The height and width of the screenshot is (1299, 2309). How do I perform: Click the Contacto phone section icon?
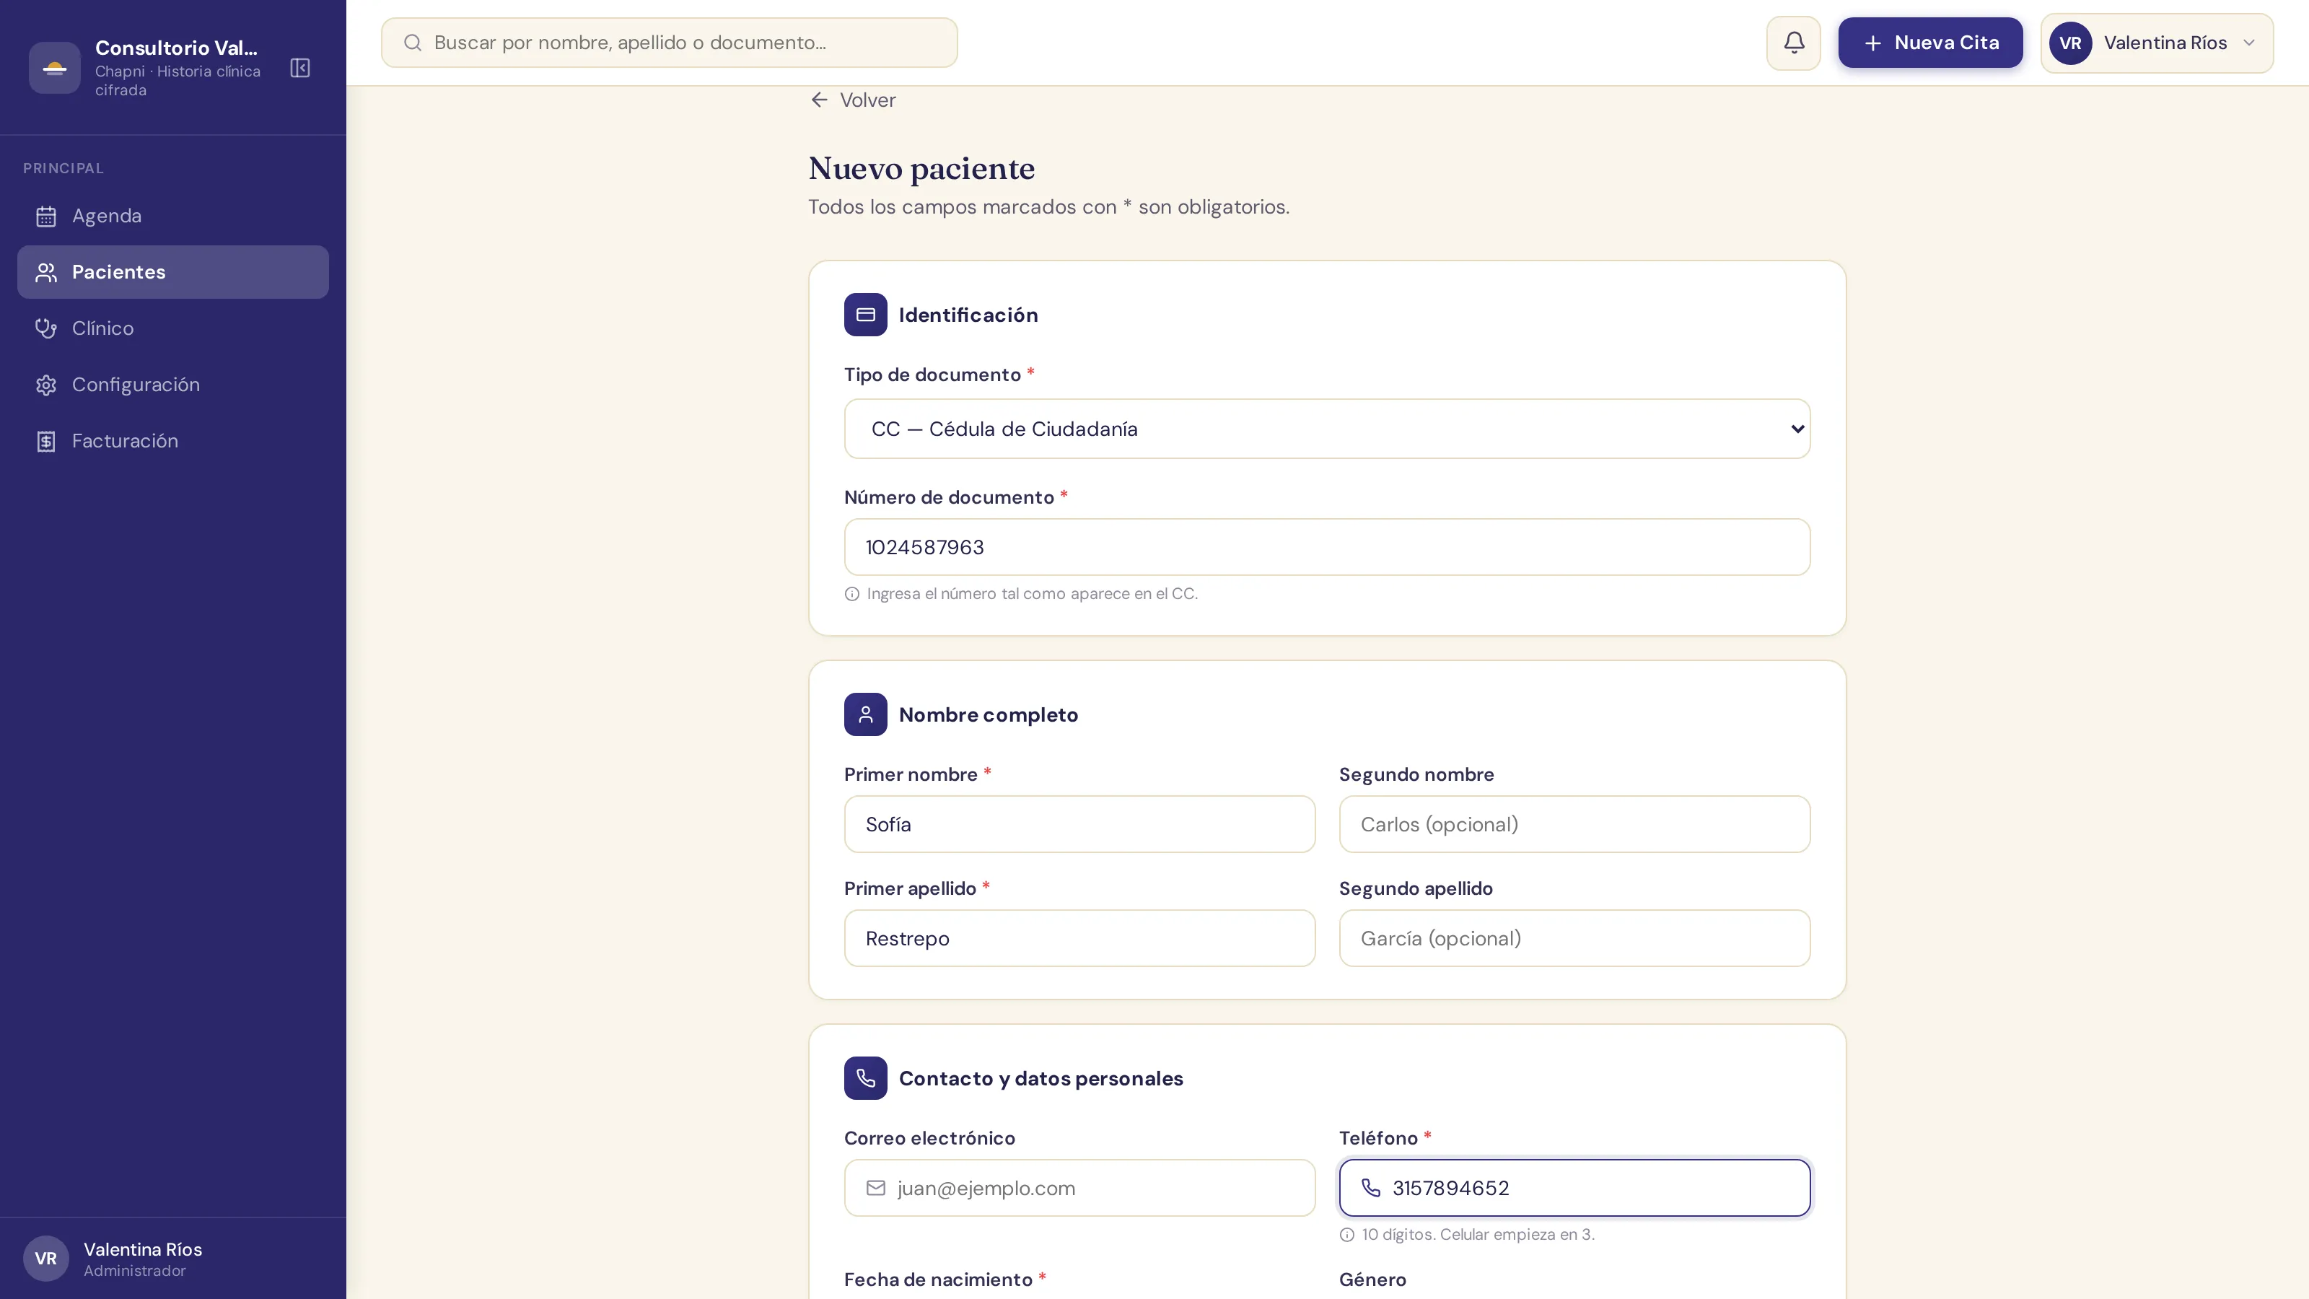coord(865,1078)
